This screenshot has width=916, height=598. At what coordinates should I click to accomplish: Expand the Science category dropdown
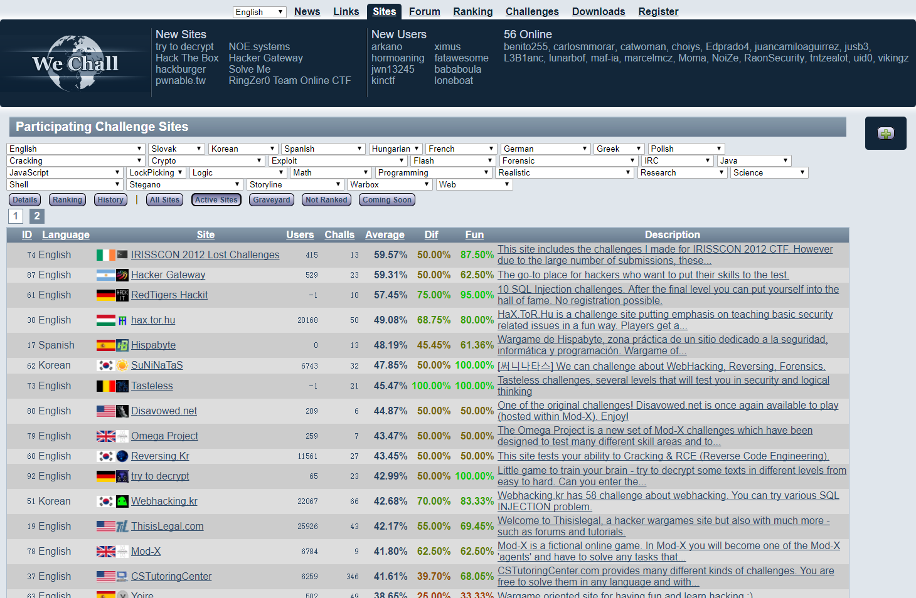click(769, 172)
